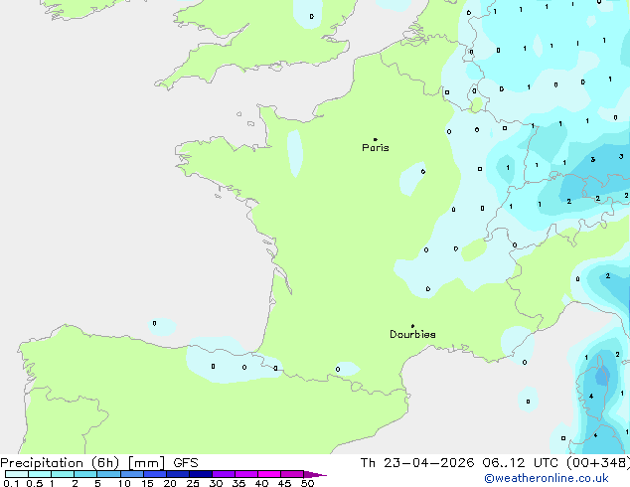This screenshot has width=630, height=487.
Task: Click the legend swatch between 1 and 2
Action: [63, 474]
